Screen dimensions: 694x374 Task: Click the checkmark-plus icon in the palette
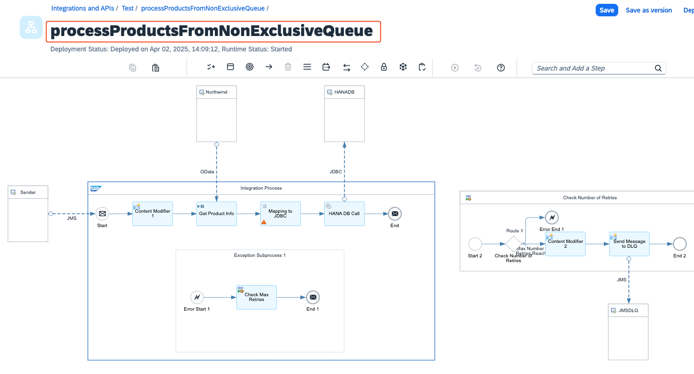point(211,67)
